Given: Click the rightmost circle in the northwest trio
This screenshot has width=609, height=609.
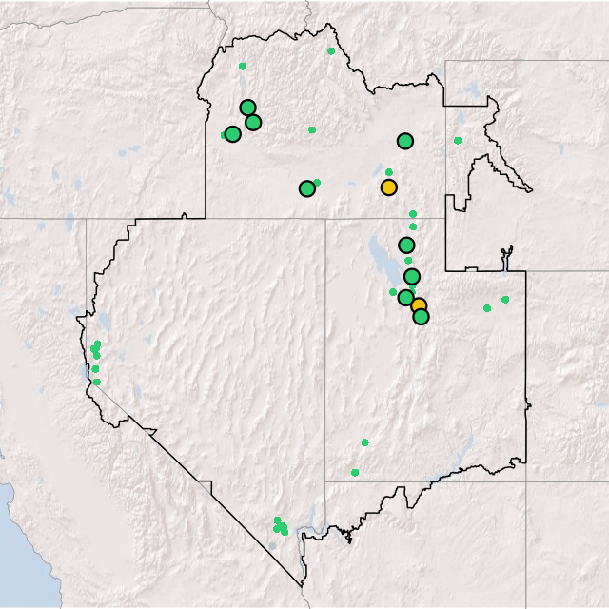Looking at the screenshot, I should (253, 122).
